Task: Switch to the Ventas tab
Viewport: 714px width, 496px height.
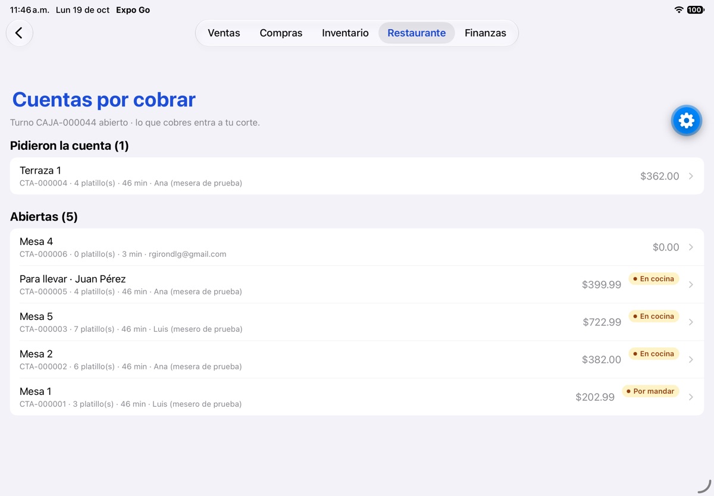Action: [x=224, y=33]
